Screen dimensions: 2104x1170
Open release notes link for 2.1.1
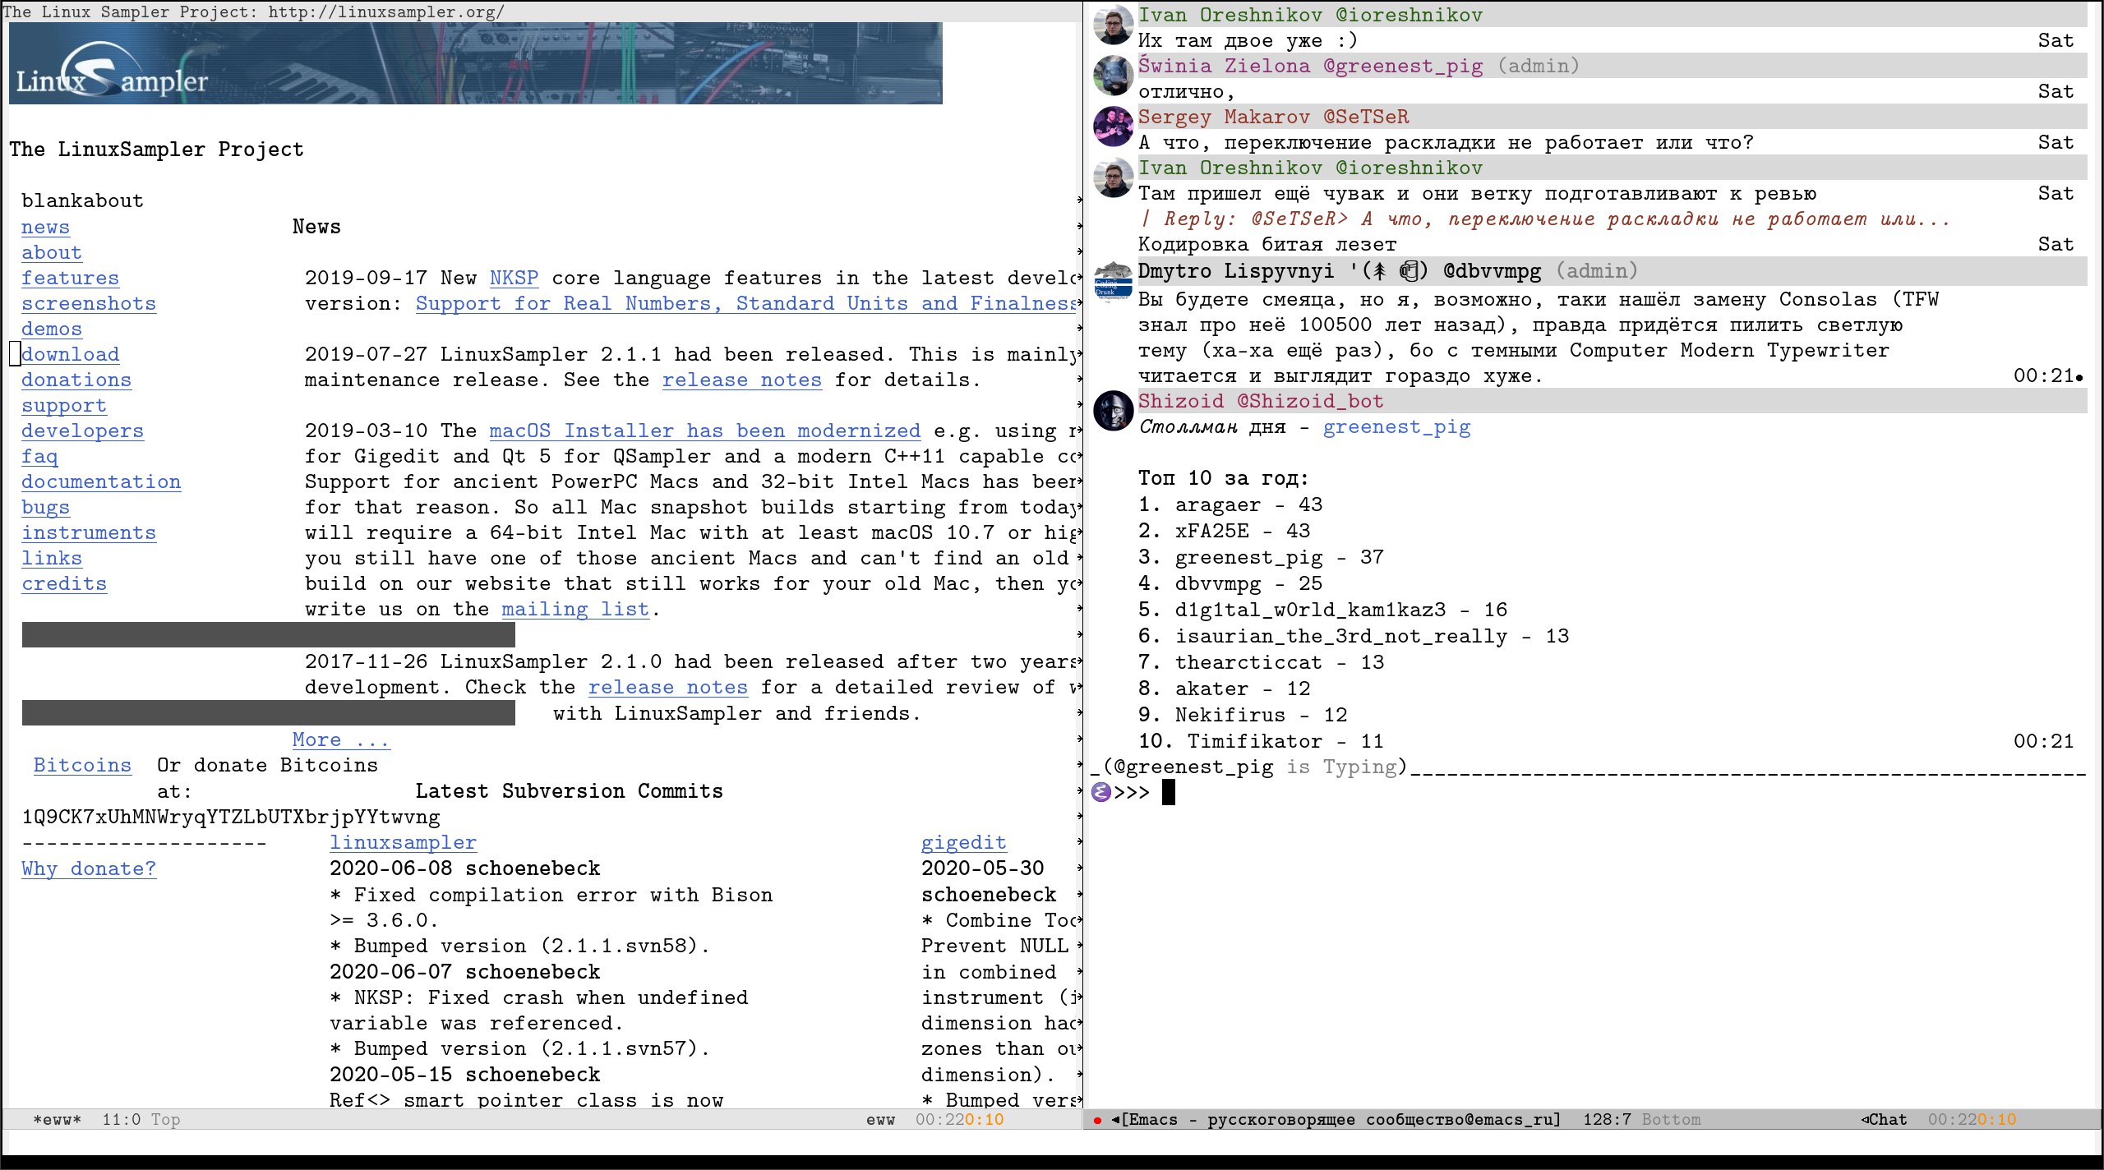(741, 380)
